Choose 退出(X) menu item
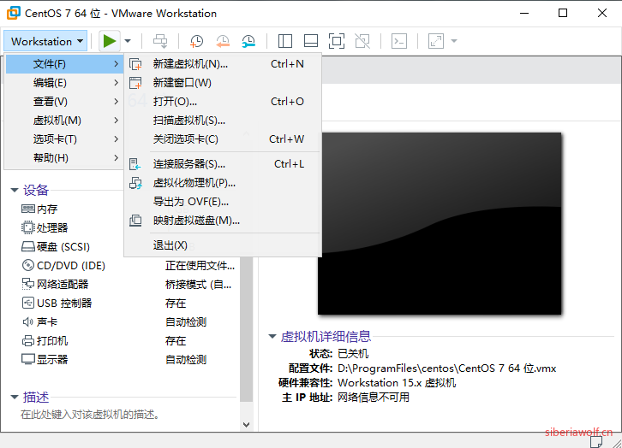The image size is (622, 448). [x=223, y=245]
